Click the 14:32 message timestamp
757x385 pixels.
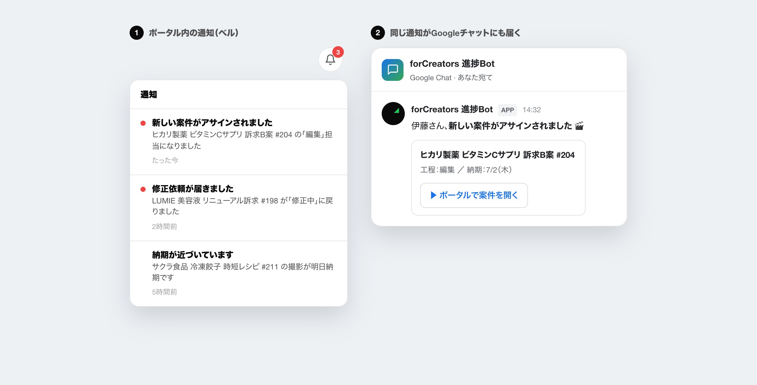(x=532, y=110)
